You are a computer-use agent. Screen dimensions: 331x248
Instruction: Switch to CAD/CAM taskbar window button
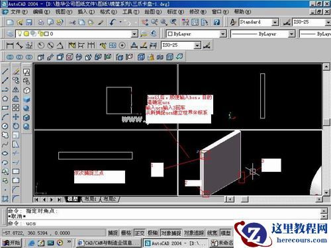(109, 243)
